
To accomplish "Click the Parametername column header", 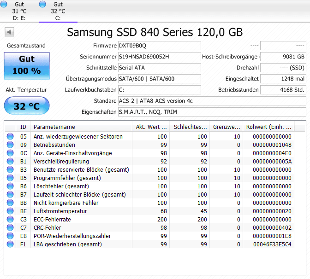I will coord(81,127).
